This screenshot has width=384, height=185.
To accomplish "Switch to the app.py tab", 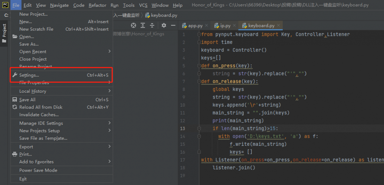I will (x=195, y=26).
